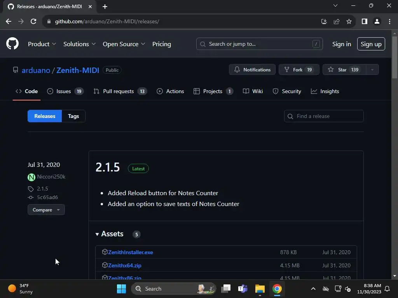This screenshot has width=398, height=298.
Task: Close the Releases arduano/Zenith-MIDI tab
Action: (90, 7)
